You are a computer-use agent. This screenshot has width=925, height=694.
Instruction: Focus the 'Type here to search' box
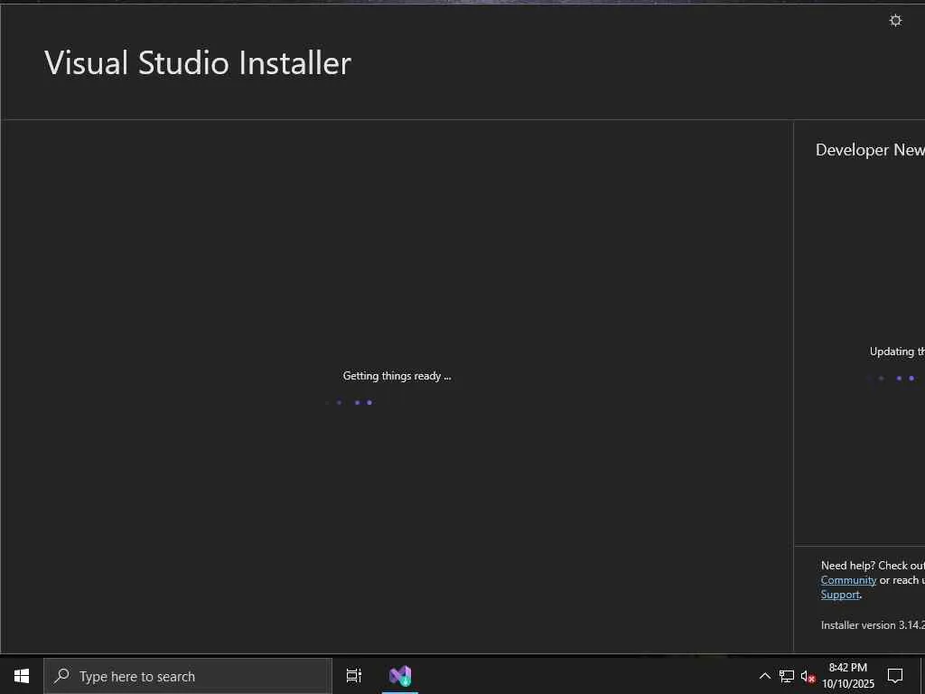pos(188,676)
